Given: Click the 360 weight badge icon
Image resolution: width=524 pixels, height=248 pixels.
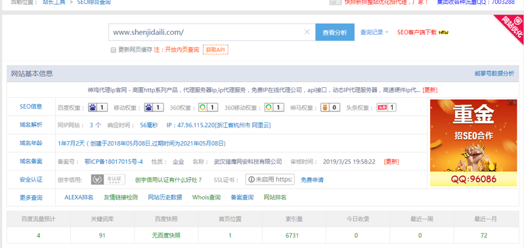Looking at the screenshot, I should [208, 108].
